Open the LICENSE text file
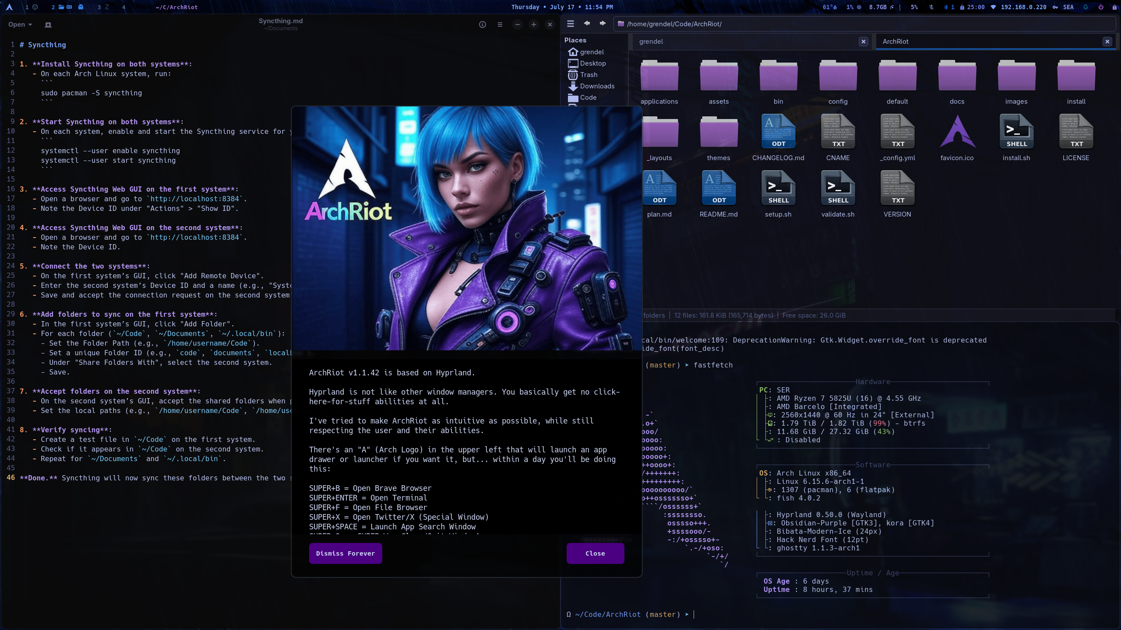Viewport: 1121px width, 630px height. [1076, 137]
